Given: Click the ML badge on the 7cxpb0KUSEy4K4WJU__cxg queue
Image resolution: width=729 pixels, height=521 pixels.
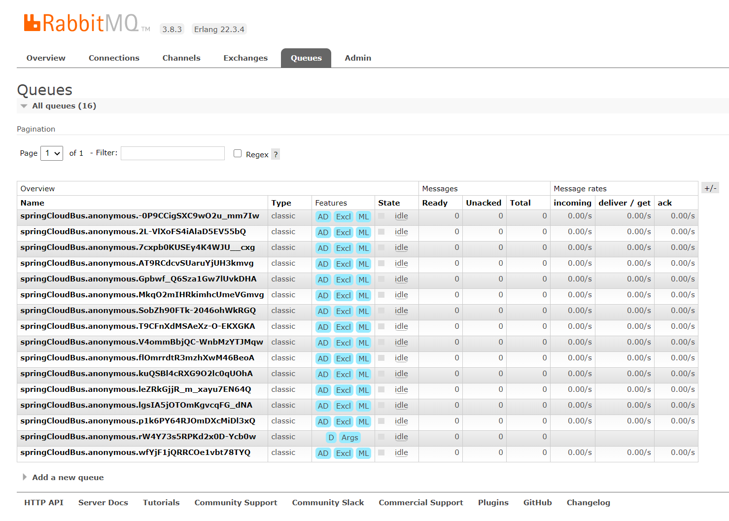Looking at the screenshot, I should [364, 248].
